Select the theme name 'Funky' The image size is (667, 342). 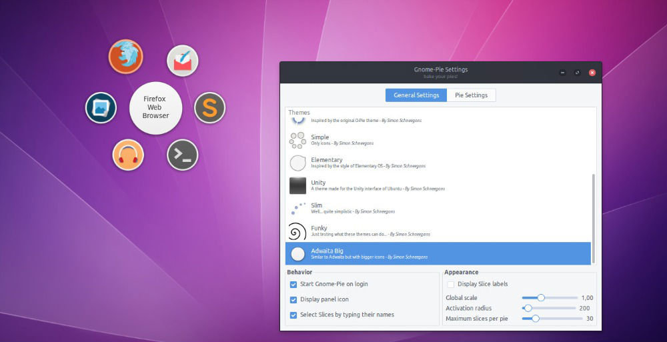(319, 228)
